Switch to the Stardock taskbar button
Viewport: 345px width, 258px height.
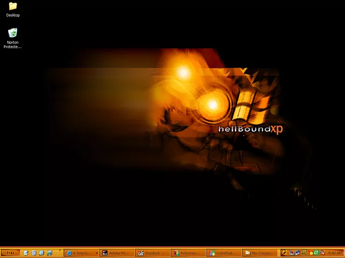point(151,253)
